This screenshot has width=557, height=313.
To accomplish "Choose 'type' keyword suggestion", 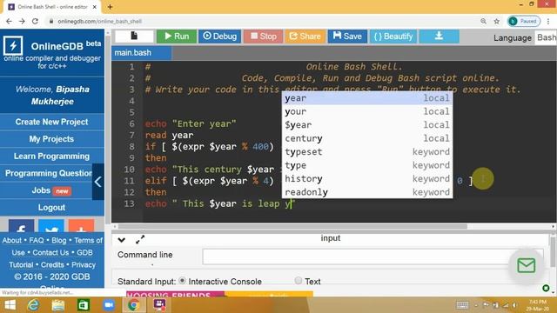I will coord(367,165).
